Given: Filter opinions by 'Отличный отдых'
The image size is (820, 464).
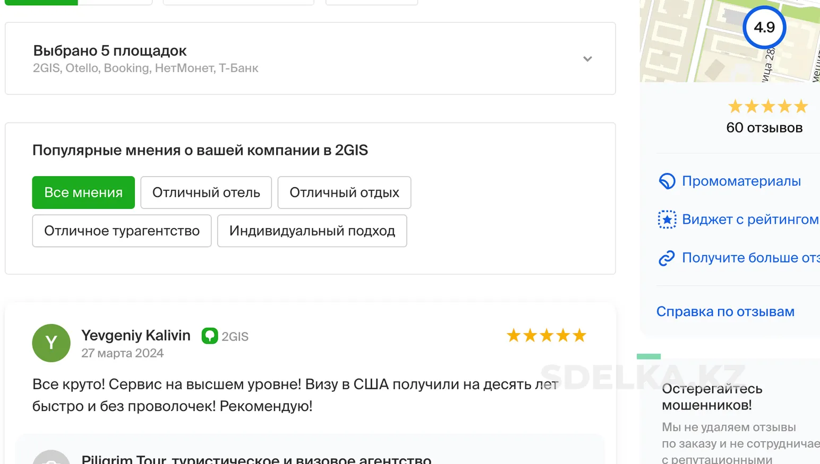Looking at the screenshot, I should 344,192.
